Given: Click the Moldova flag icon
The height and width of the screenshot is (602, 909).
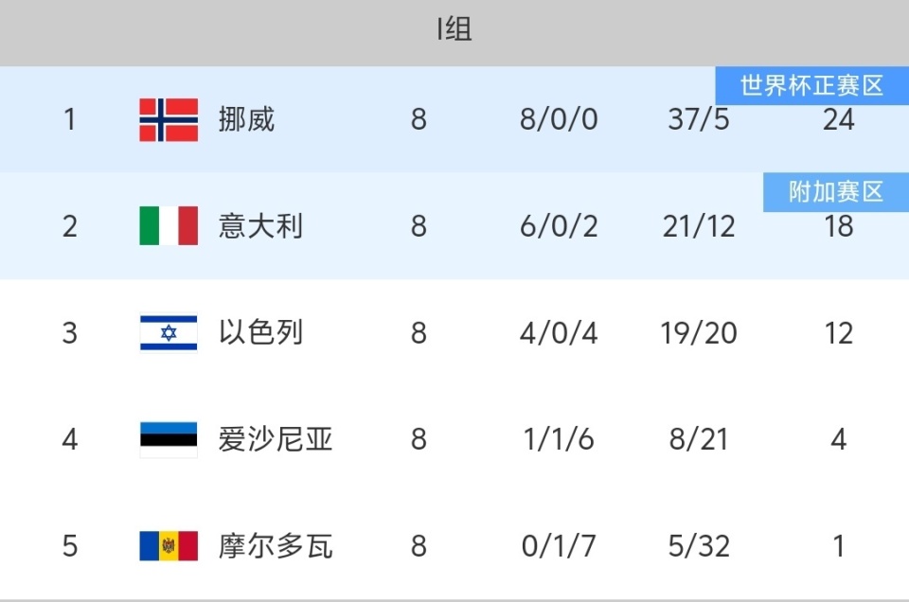Looking at the screenshot, I should (x=169, y=546).
